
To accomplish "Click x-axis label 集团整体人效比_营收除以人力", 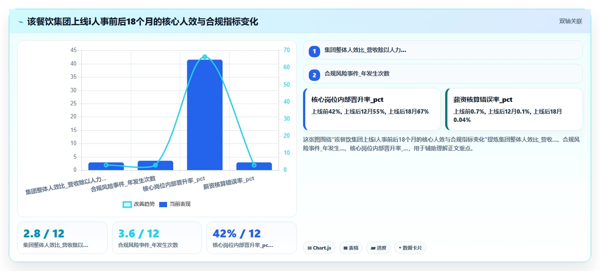I will point(66,186).
